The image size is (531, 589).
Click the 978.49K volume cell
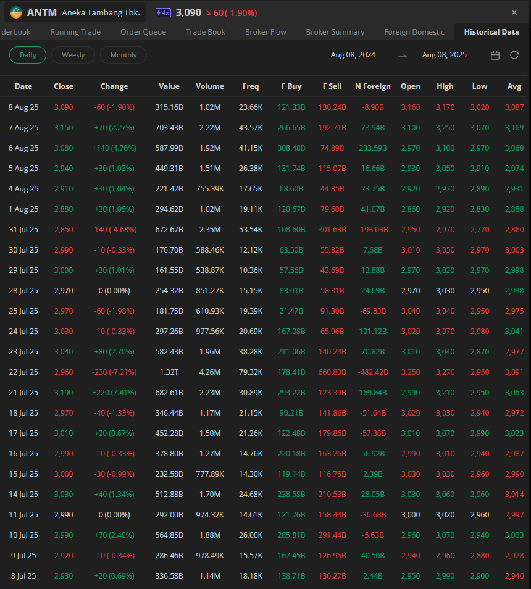(210, 556)
